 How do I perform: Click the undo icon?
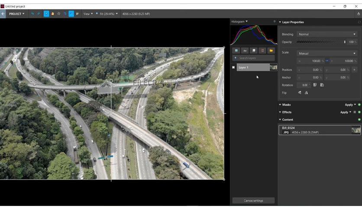pos(32,14)
